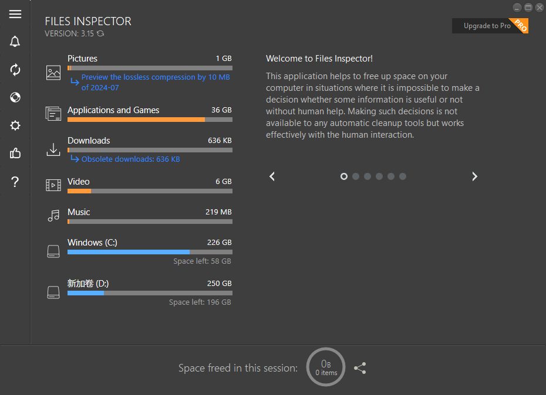
Task: Open help question mark icon
Action: coord(15,182)
